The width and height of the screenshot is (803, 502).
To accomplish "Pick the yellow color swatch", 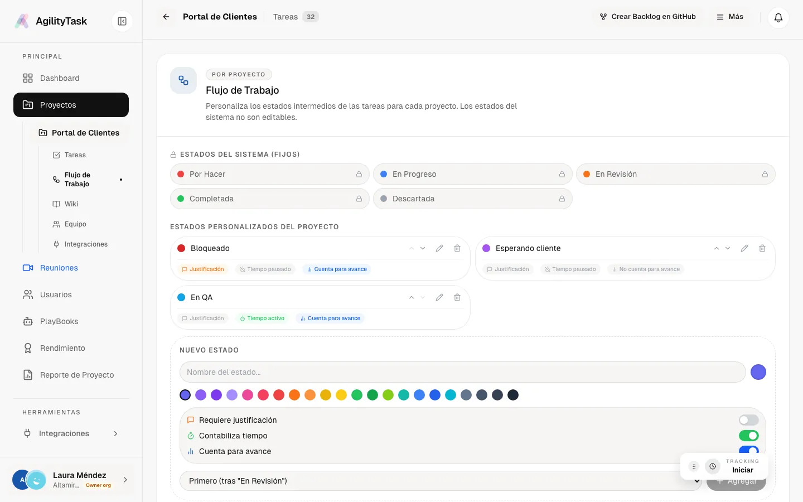I will coord(341,395).
